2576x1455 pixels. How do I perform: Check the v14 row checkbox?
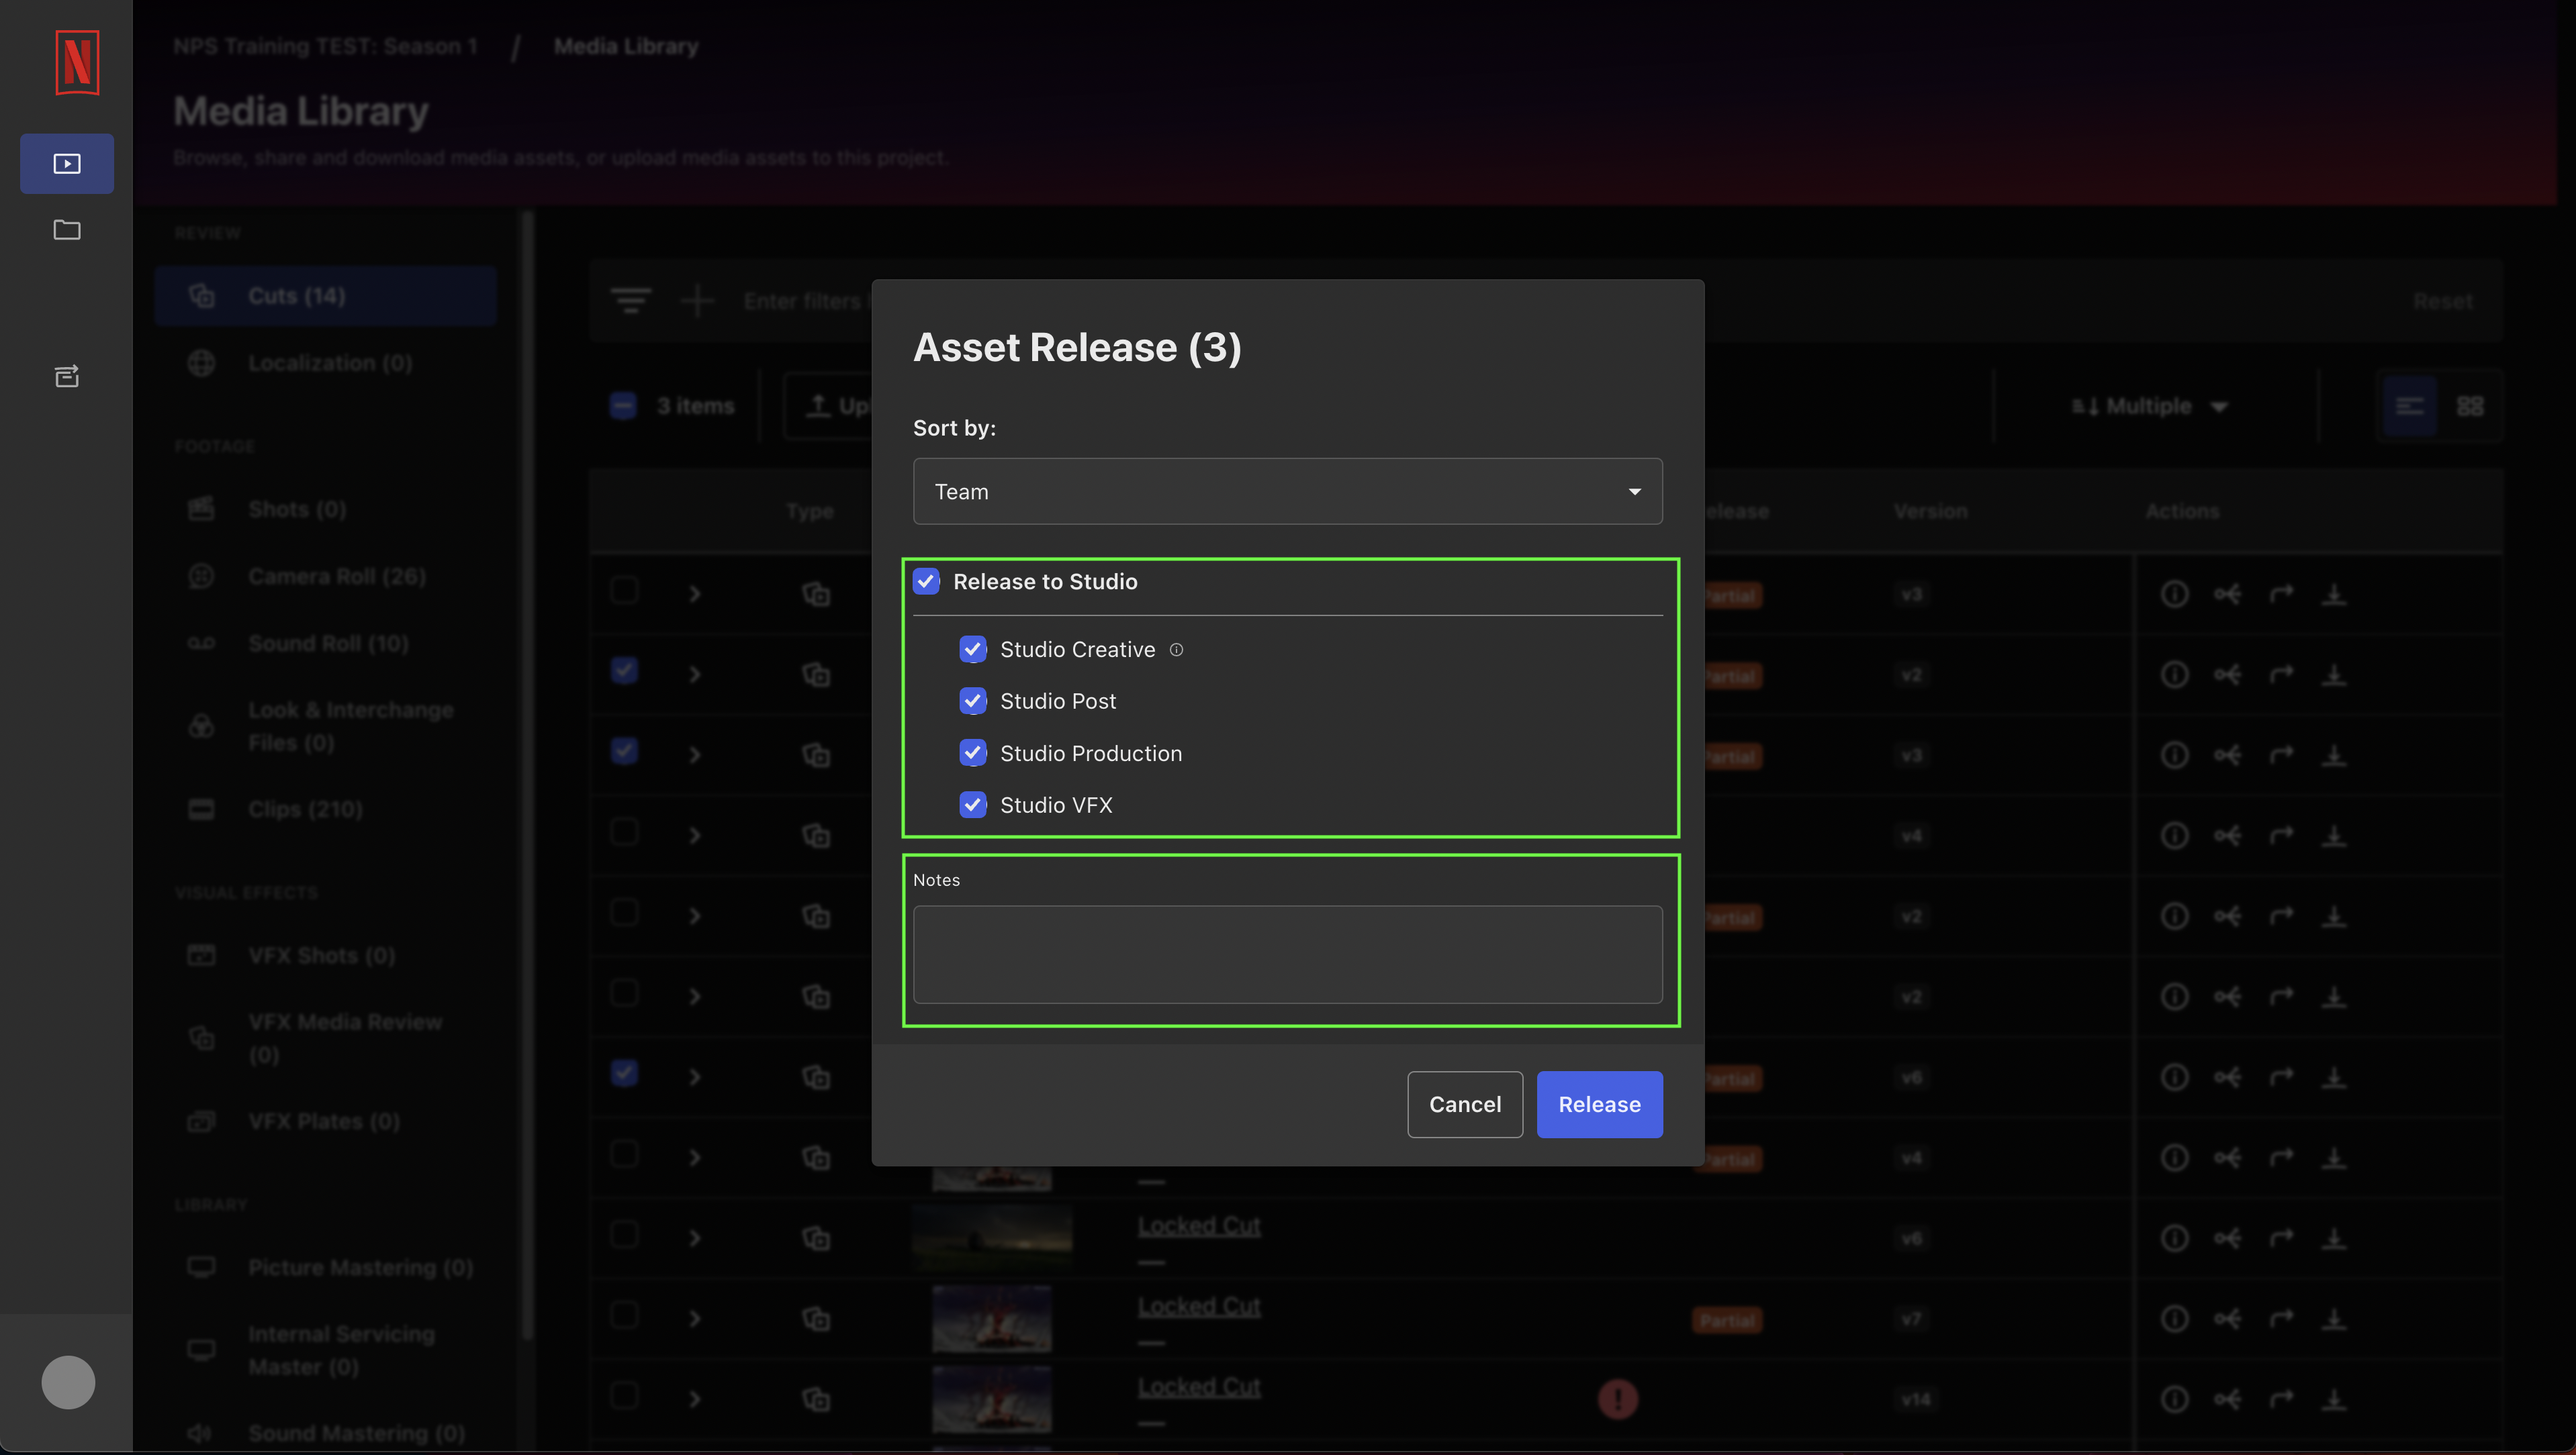624,1395
